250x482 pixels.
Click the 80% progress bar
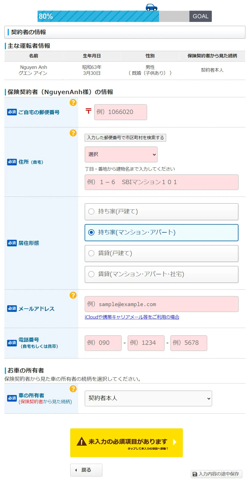98,16
